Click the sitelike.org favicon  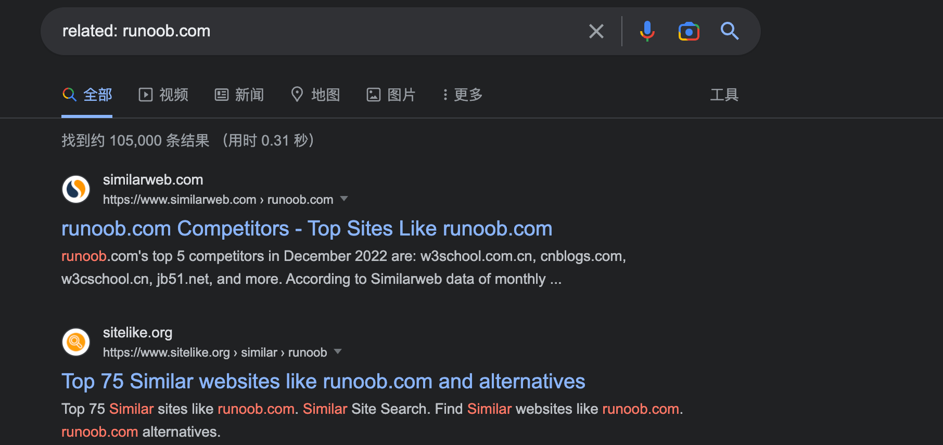(76, 342)
